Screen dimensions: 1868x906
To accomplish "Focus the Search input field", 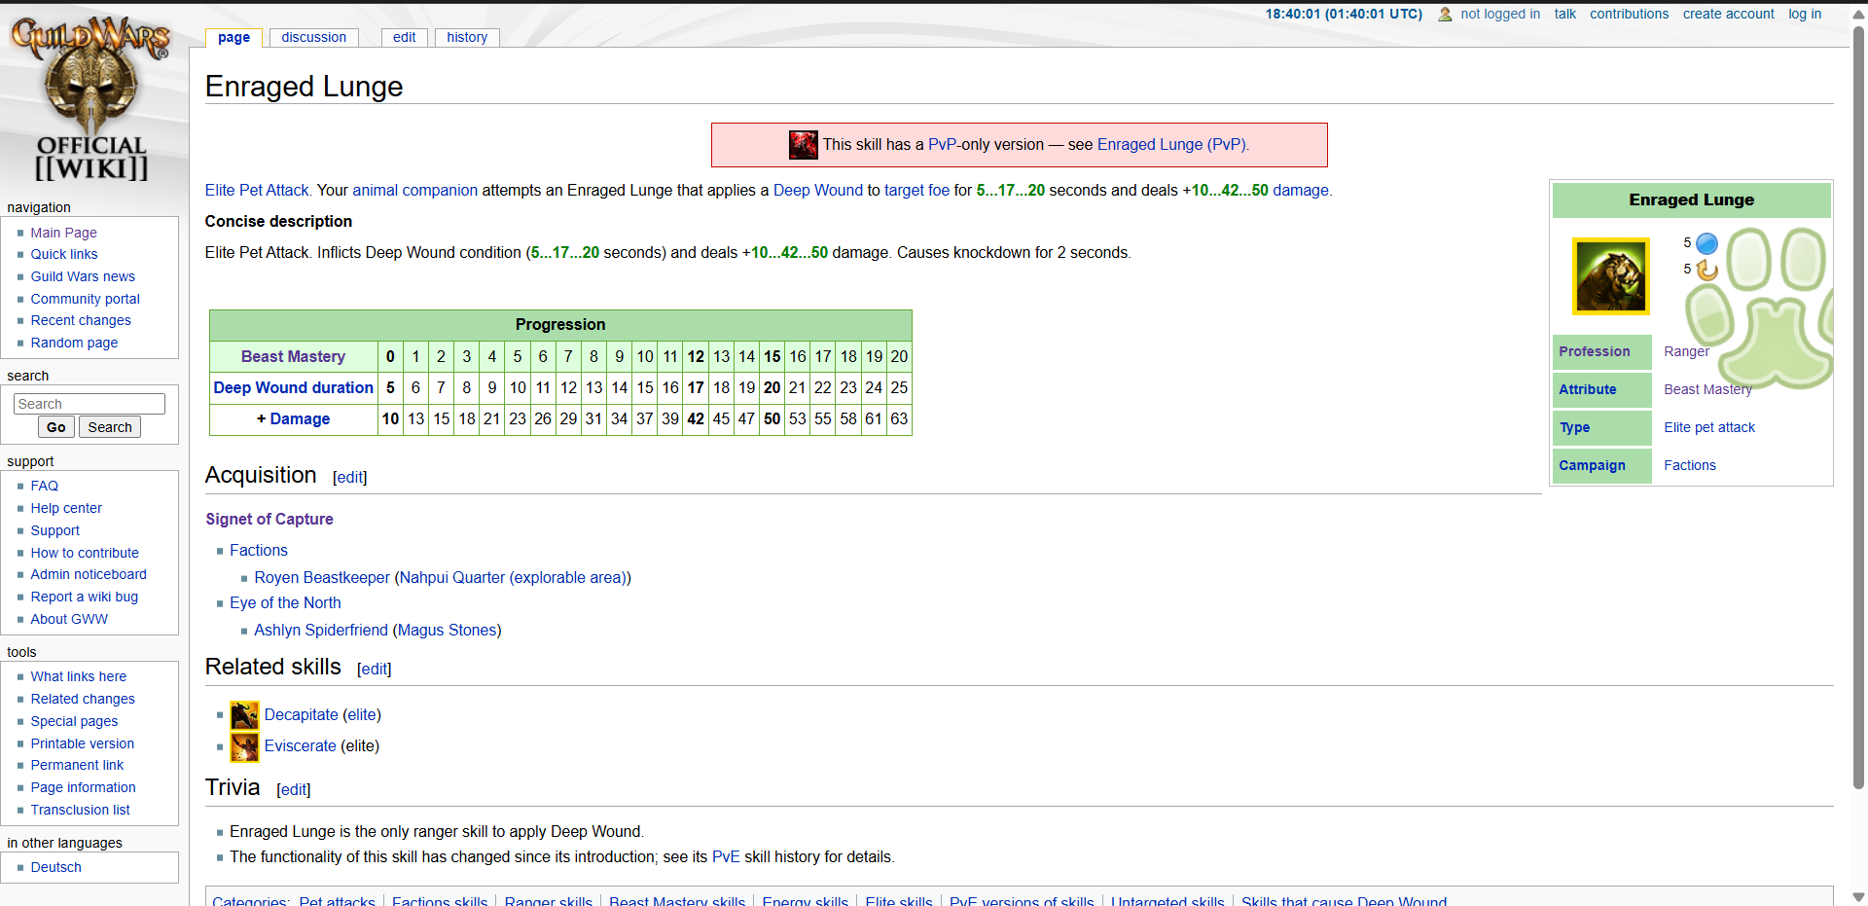I will 90,404.
